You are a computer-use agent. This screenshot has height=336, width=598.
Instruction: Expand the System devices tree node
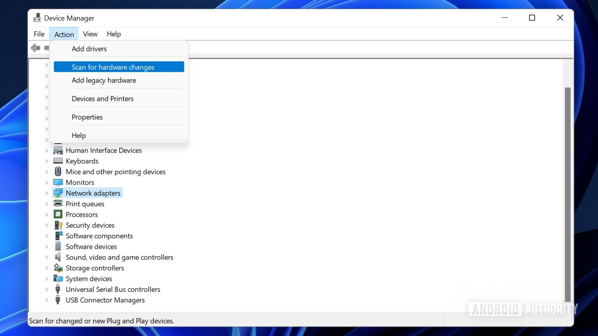46,279
